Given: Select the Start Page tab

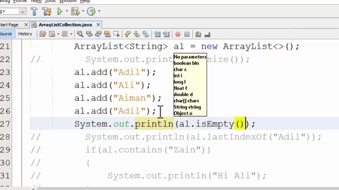Looking at the screenshot, I should 9,25.
